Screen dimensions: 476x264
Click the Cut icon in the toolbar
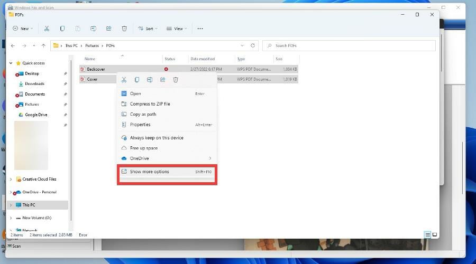(x=47, y=29)
